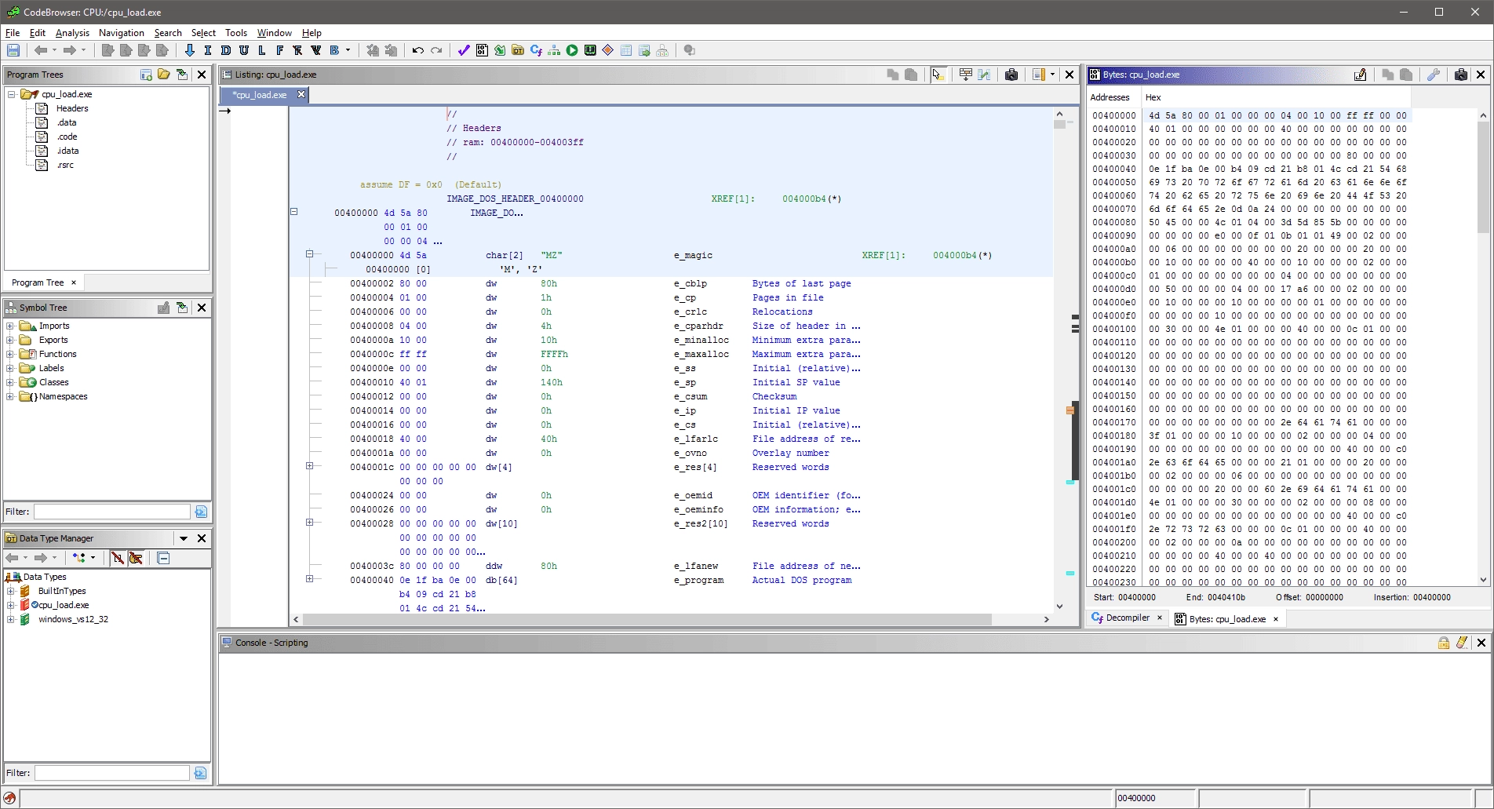Open the Navigation menu
1494x809 pixels.
(122, 33)
